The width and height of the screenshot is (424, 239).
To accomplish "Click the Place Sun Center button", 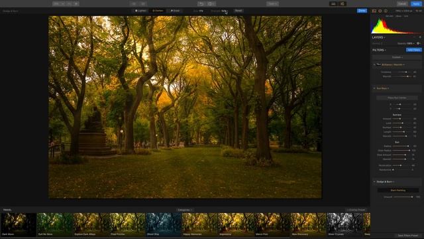I will coord(397,98).
